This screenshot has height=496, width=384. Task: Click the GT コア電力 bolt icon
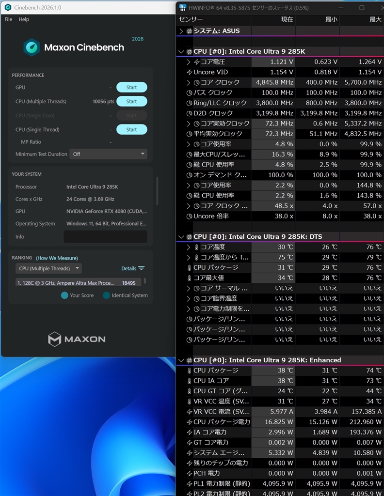[x=189, y=443]
